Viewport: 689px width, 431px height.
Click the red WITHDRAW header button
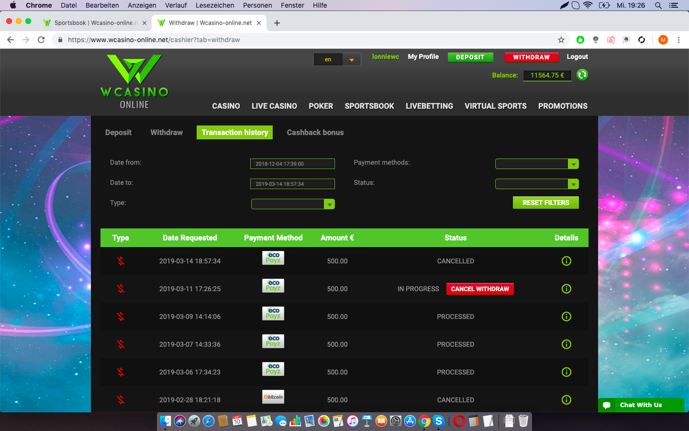click(532, 57)
